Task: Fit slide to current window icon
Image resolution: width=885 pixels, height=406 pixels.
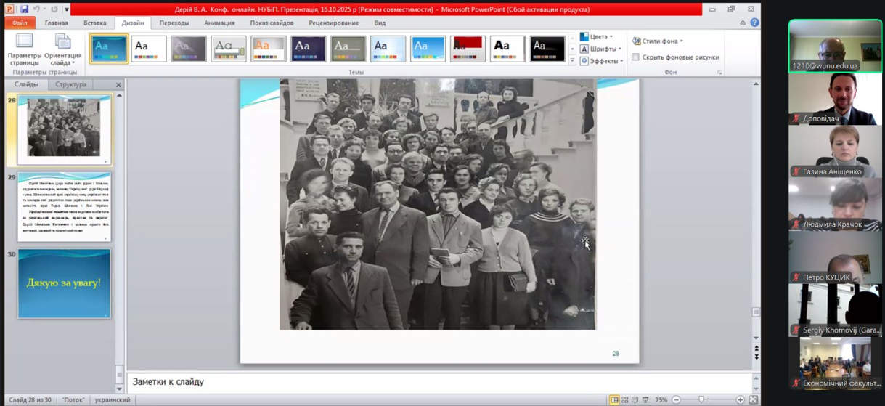Action: 753,400
